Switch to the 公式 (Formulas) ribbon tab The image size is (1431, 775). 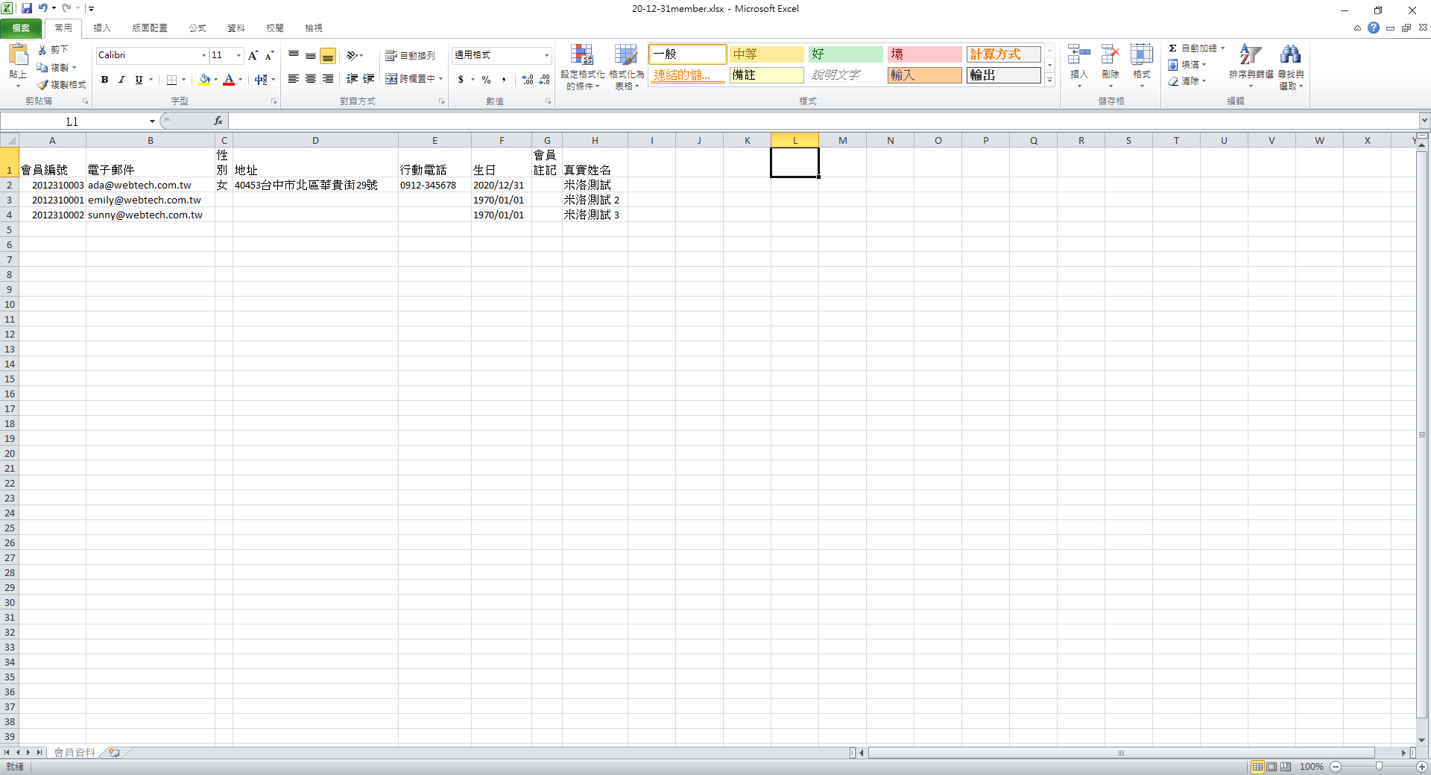pos(197,28)
